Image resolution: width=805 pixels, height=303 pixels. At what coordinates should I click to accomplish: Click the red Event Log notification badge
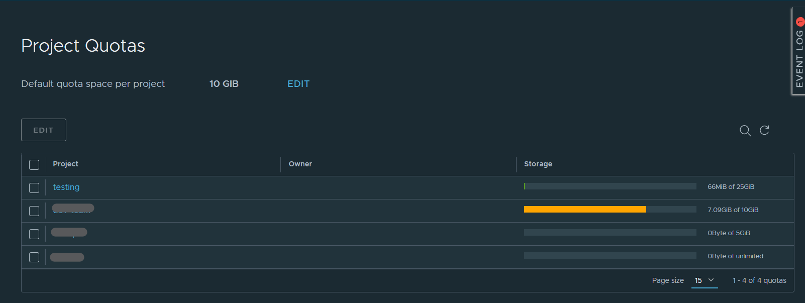800,22
